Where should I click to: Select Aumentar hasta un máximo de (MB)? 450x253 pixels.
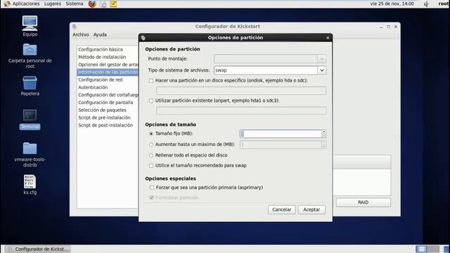point(151,145)
